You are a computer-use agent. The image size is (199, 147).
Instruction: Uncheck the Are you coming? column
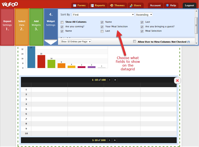click(x=62, y=27)
